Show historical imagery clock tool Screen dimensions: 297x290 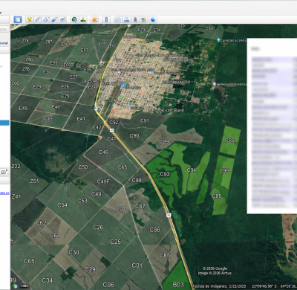pyautogui.click(x=74, y=19)
